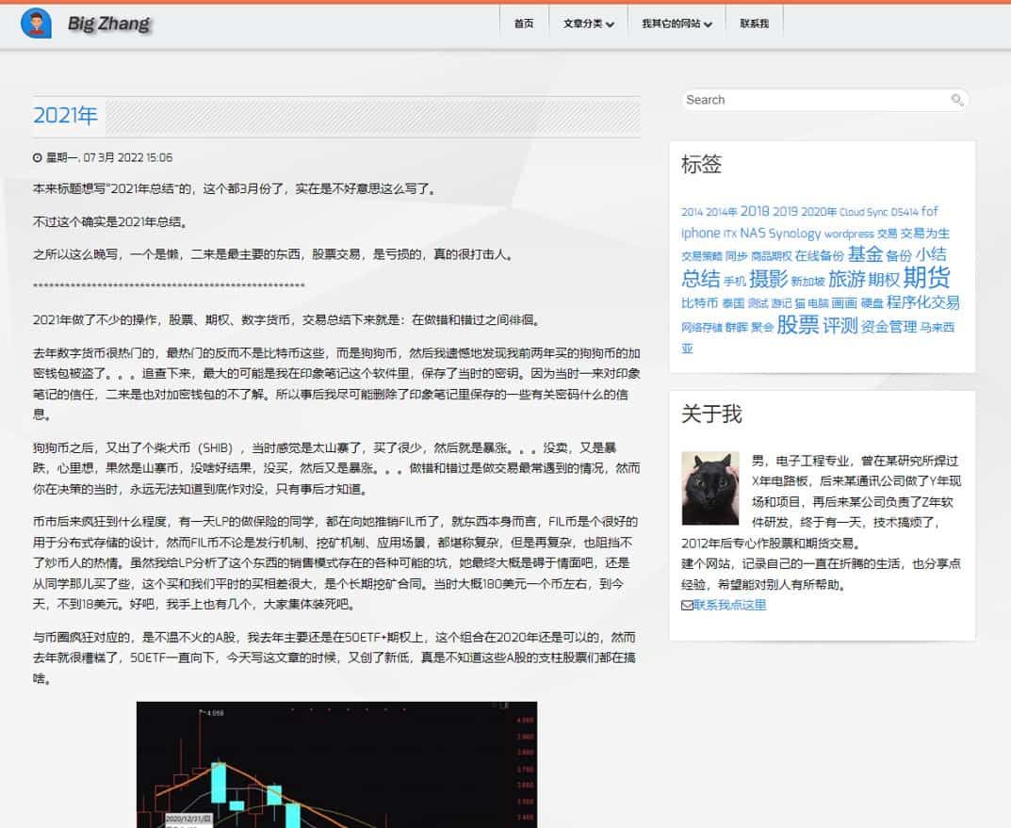Viewport: 1011px width, 828px height.
Task: Click the 同步 tag
Action: [x=736, y=256]
